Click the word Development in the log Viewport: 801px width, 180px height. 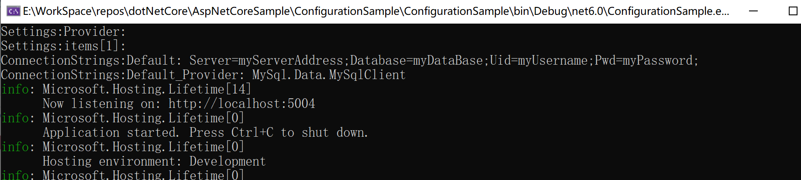228,161
